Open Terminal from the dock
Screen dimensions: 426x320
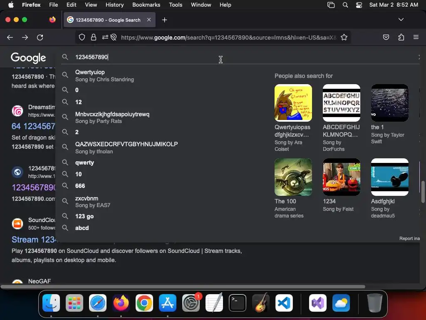[x=238, y=303]
